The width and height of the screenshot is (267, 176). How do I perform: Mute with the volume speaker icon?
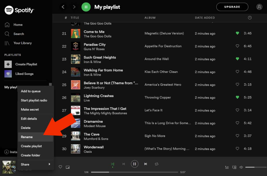tap(241, 167)
